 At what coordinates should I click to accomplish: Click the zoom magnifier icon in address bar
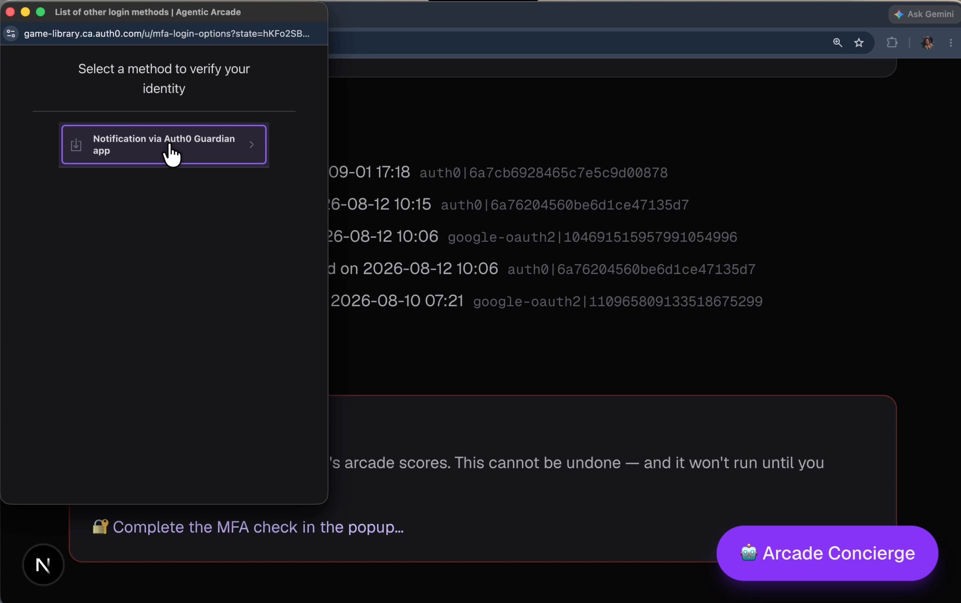click(x=837, y=42)
